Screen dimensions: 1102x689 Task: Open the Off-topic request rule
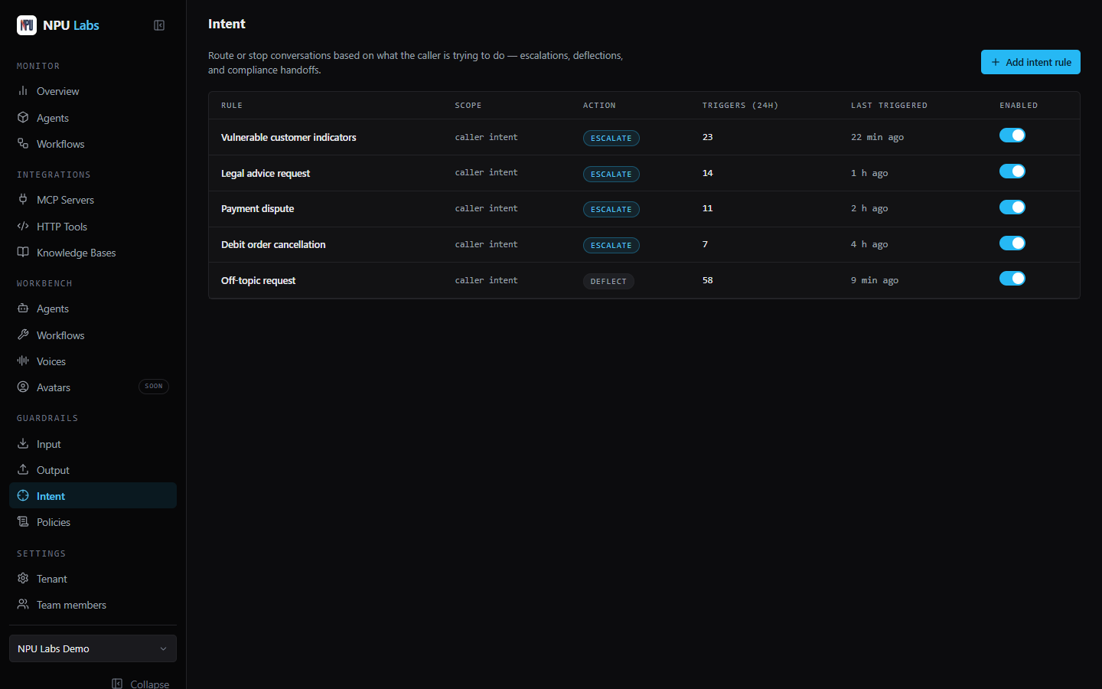(x=258, y=281)
